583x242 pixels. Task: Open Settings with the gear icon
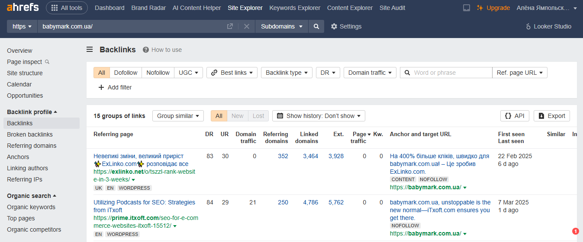[x=346, y=26]
